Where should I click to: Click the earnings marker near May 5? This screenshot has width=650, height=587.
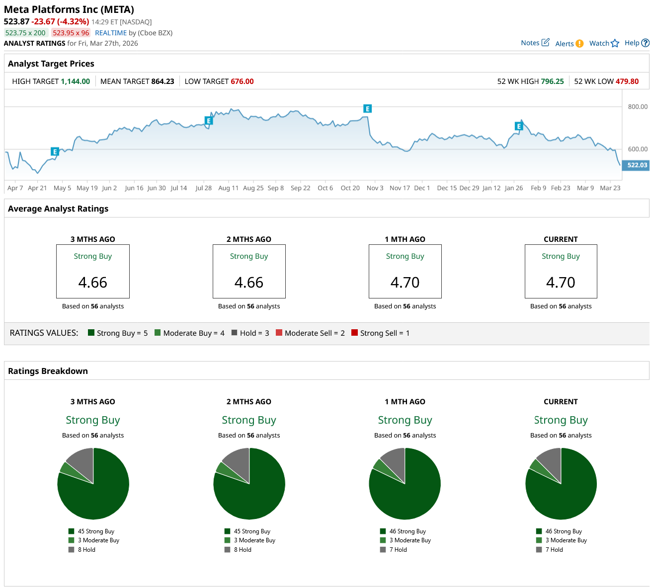tap(55, 151)
